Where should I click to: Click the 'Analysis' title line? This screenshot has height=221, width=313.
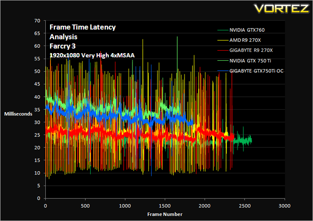(63, 37)
